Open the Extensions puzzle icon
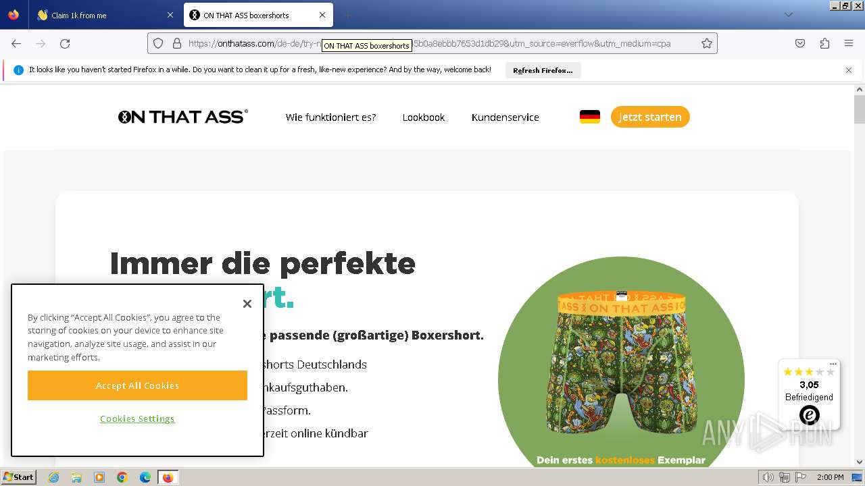 tap(824, 43)
